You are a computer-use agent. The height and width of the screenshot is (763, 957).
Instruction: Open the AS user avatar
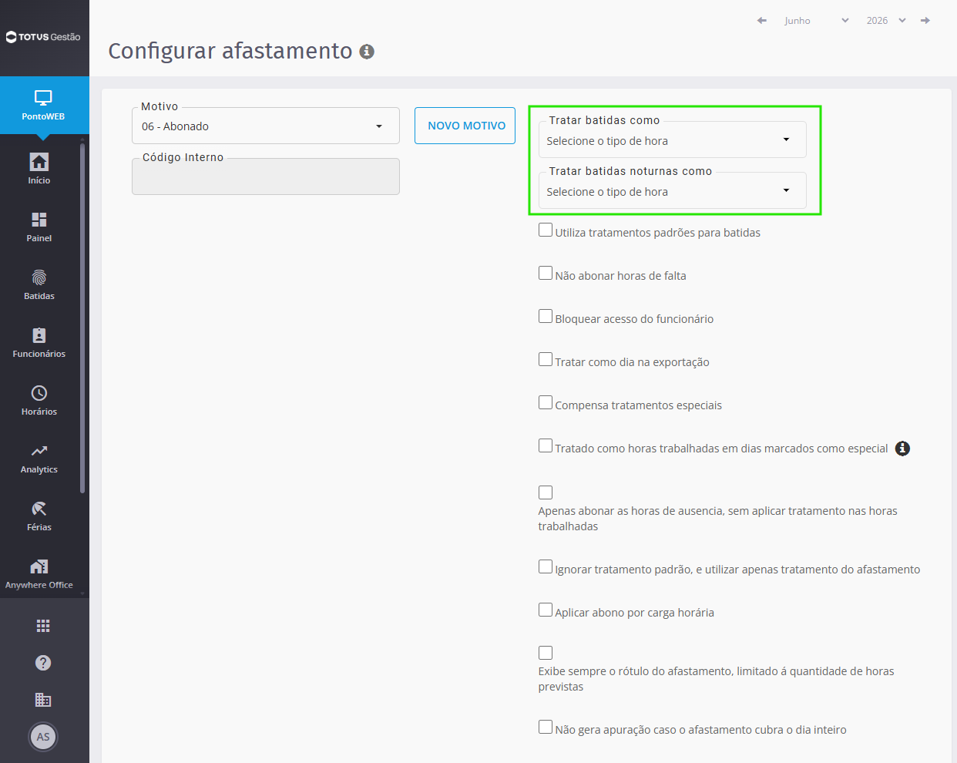pyautogui.click(x=43, y=737)
